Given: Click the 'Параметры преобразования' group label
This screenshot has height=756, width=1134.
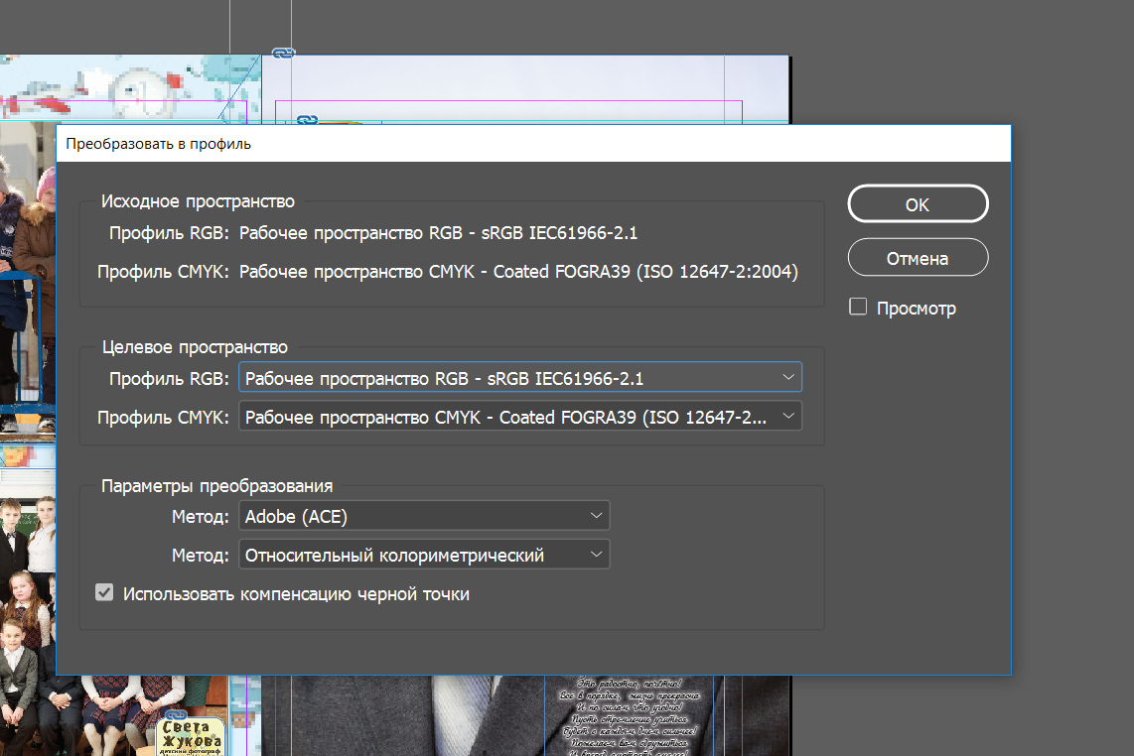Looking at the screenshot, I should pyautogui.click(x=216, y=486).
